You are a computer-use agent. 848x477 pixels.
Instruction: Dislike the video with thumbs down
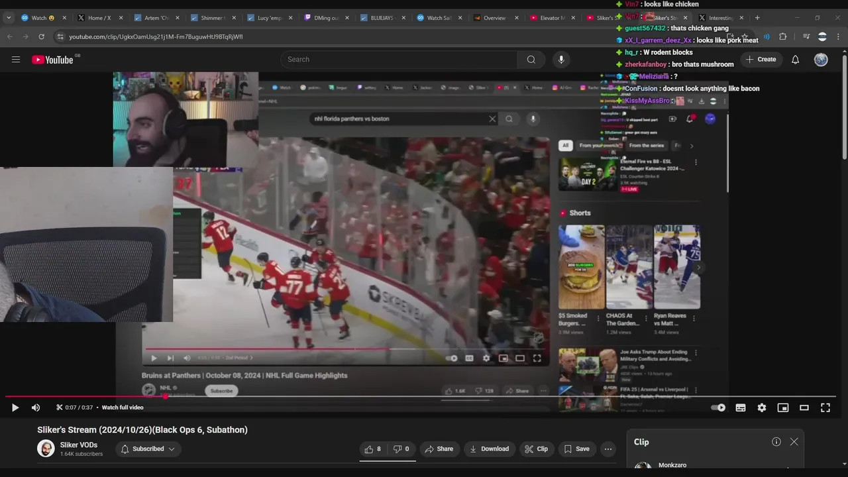coord(401,449)
